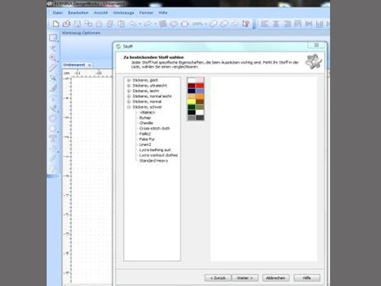Click the Open file icon in toolbar
Screen dimensions: 381x286
67,24
